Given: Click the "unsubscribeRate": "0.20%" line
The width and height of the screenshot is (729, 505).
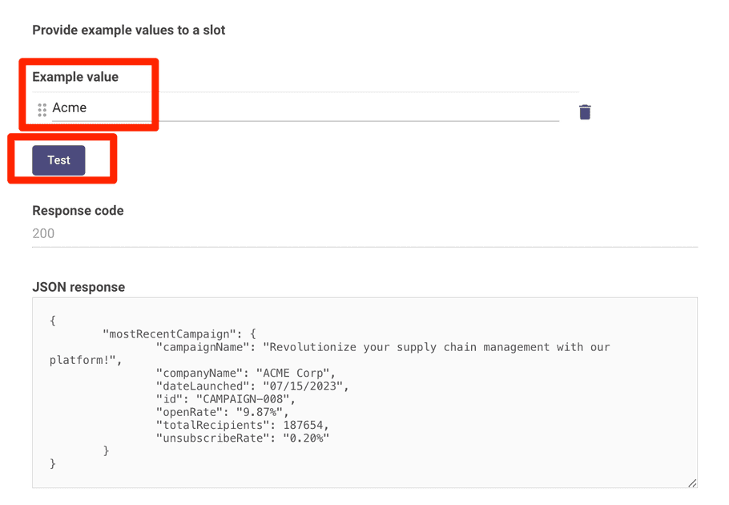Looking at the screenshot, I should [243, 438].
